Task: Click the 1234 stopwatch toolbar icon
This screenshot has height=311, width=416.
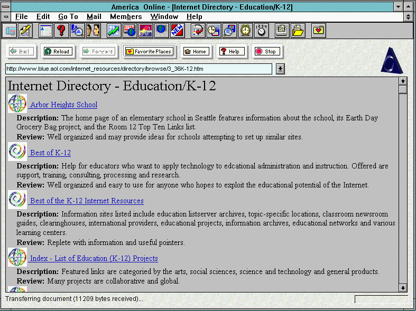Action: [x=262, y=31]
